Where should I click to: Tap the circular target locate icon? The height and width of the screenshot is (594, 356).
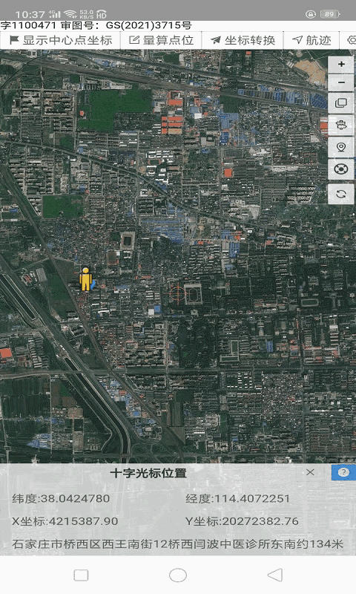pyautogui.click(x=341, y=169)
